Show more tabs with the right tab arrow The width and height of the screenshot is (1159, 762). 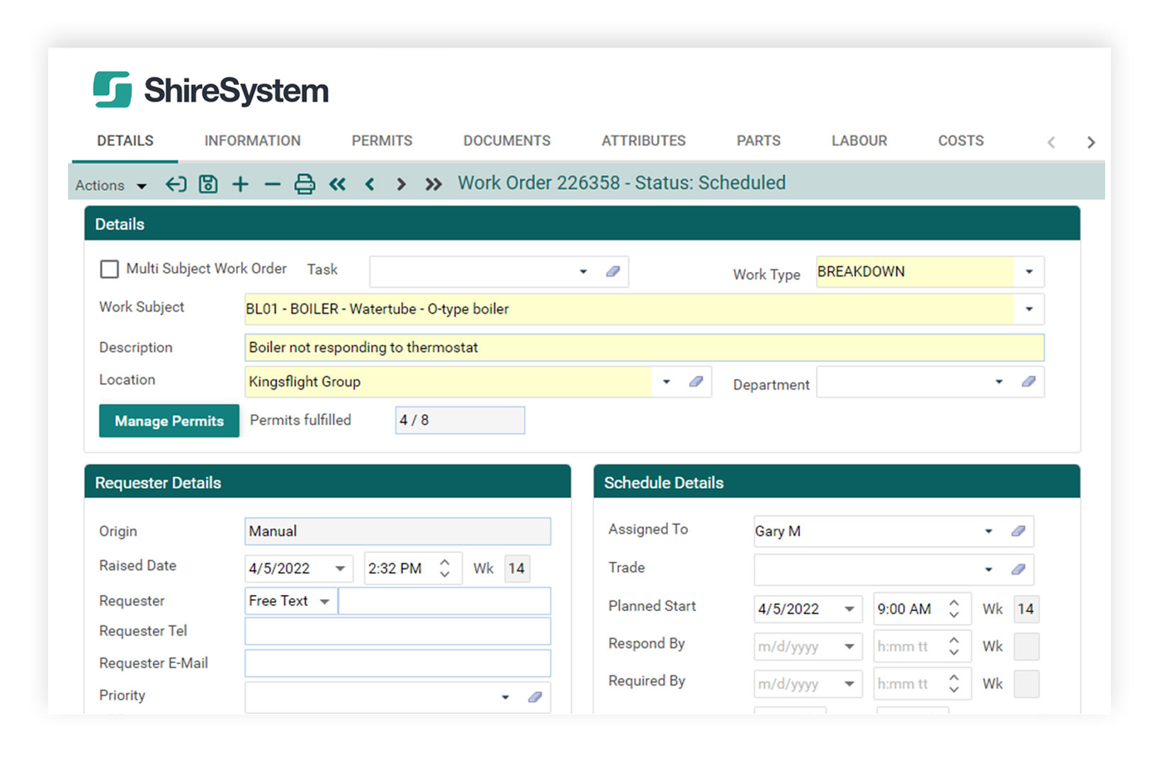pos(1091,142)
